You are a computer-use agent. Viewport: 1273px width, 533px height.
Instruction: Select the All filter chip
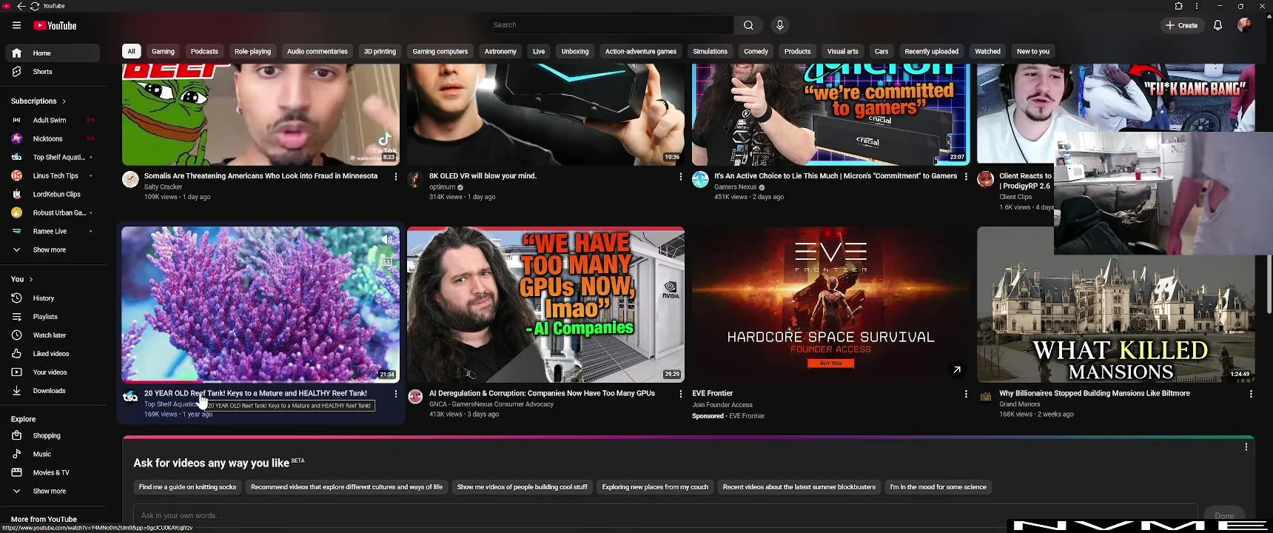click(131, 52)
